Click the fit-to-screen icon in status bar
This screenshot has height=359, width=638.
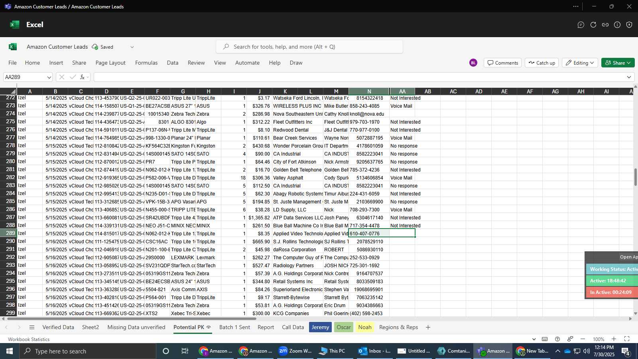[x=627, y=339]
